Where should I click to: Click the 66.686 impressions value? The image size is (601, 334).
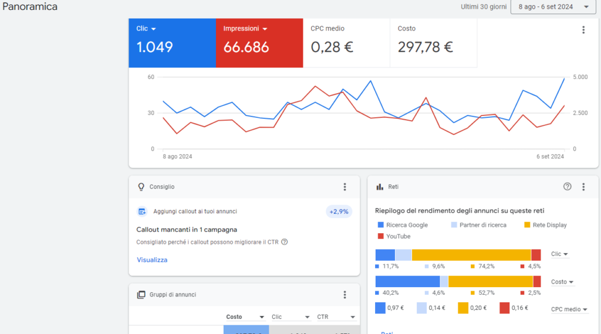point(246,47)
